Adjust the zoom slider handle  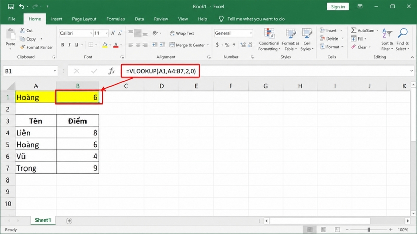tap(369, 230)
